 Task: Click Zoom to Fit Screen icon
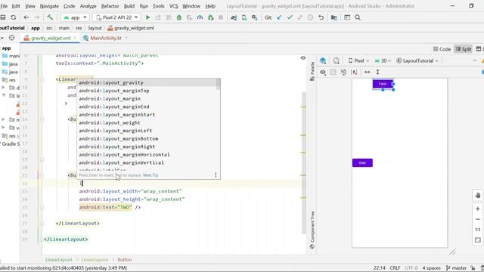[x=478, y=240]
